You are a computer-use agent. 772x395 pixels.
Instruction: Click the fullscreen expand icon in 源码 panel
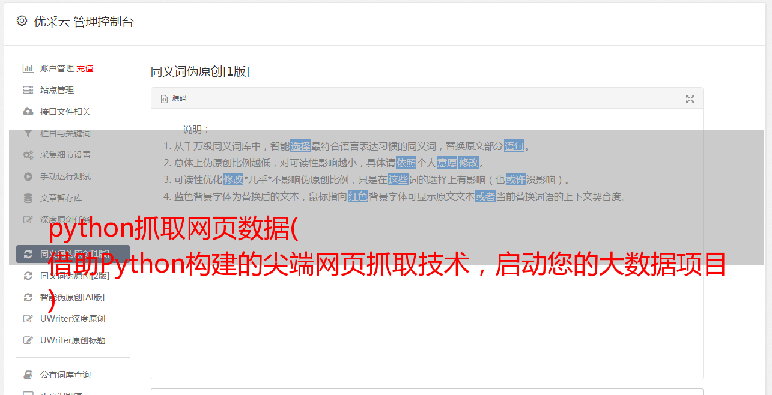coord(690,99)
